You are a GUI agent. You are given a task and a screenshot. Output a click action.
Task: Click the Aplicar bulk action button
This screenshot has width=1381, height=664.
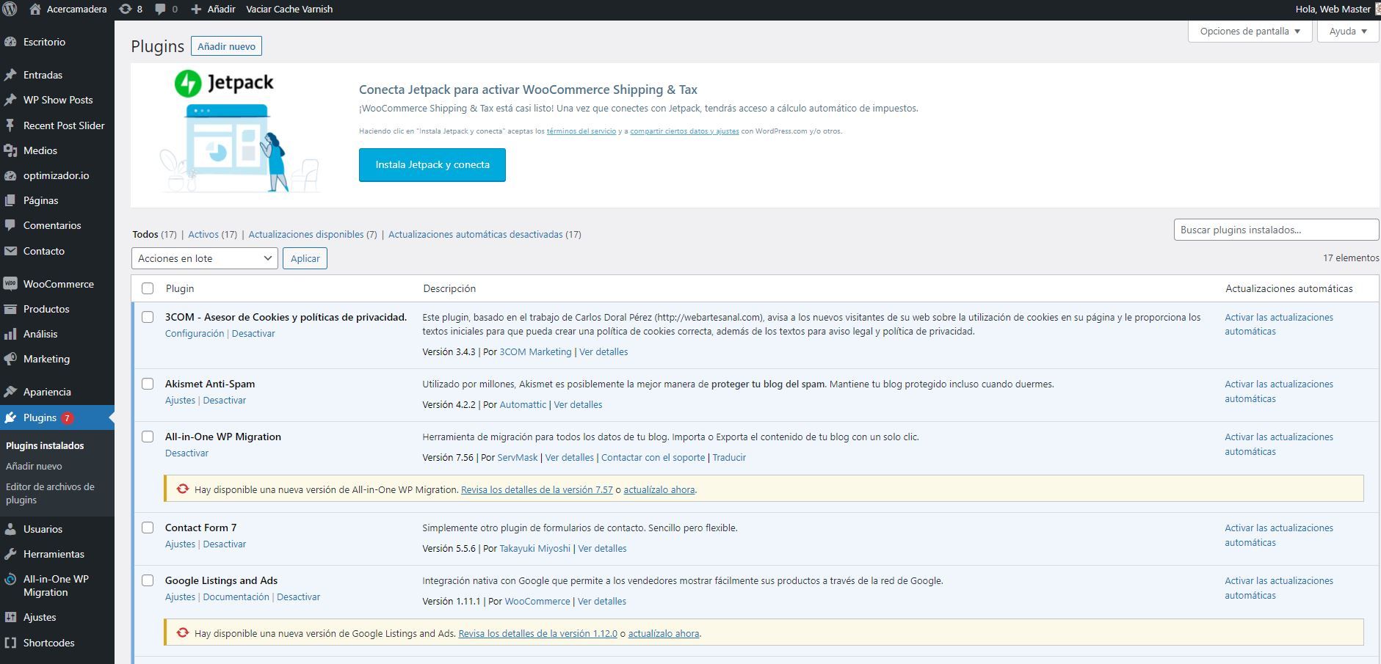click(305, 258)
